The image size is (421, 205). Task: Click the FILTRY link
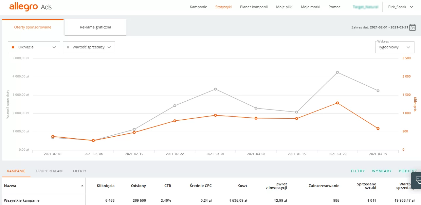(358, 171)
